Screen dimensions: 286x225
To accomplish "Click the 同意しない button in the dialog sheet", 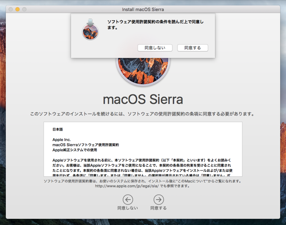I will (x=155, y=48).
